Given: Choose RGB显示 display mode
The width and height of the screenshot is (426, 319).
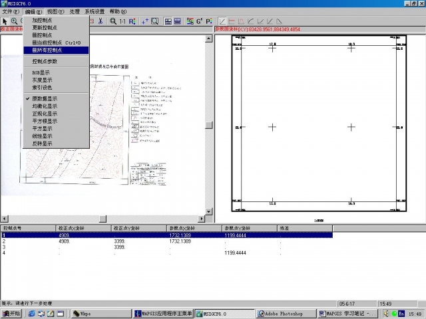Looking at the screenshot, I should 41,72.
